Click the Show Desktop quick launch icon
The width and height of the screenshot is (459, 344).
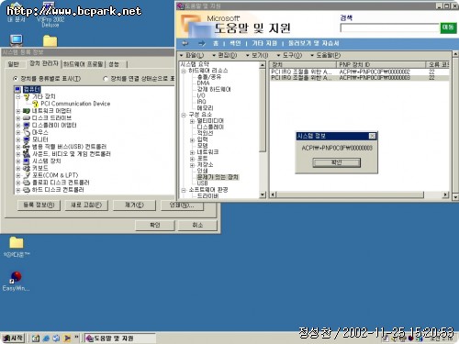click(36, 338)
